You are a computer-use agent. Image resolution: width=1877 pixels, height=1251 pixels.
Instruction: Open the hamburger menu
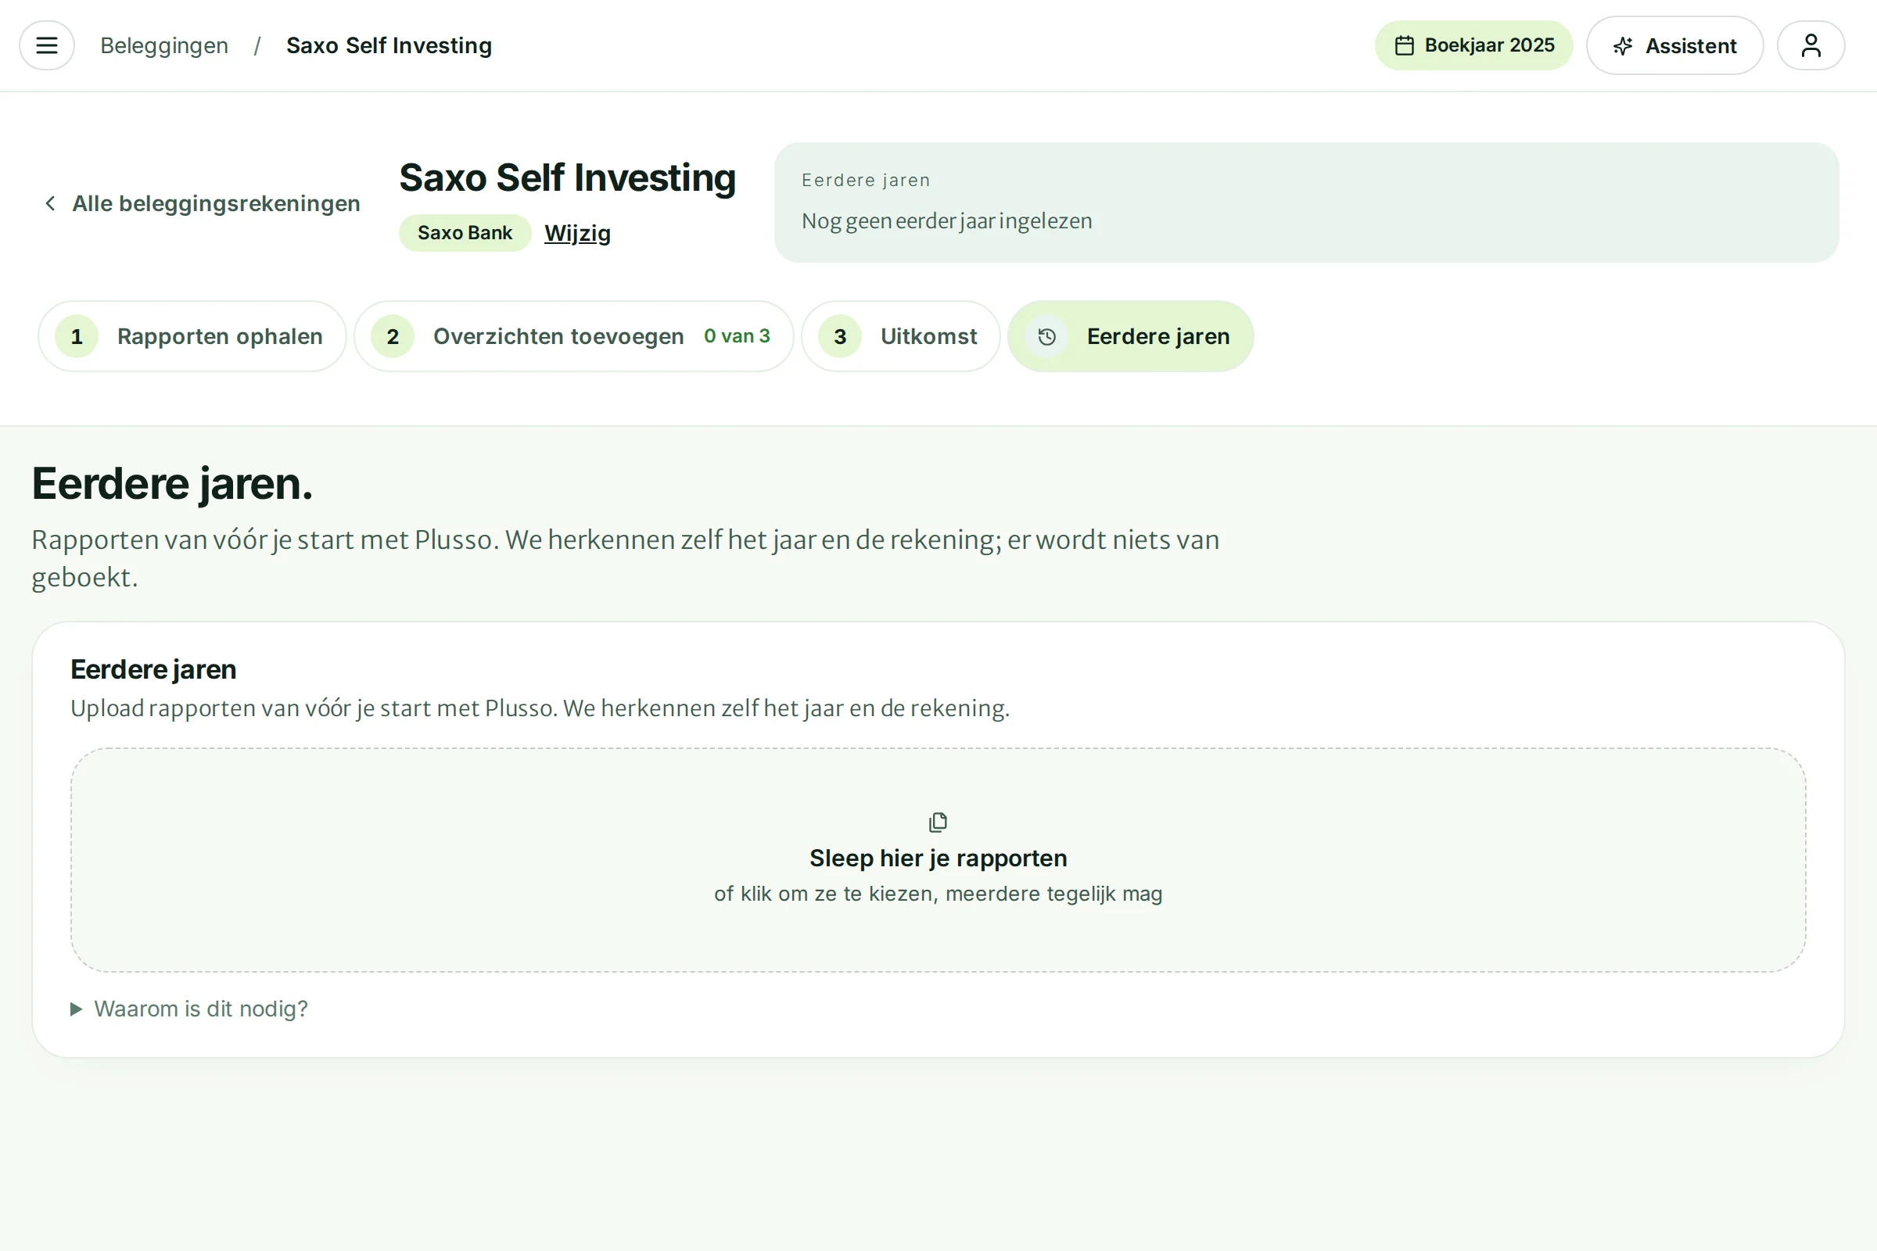click(47, 45)
